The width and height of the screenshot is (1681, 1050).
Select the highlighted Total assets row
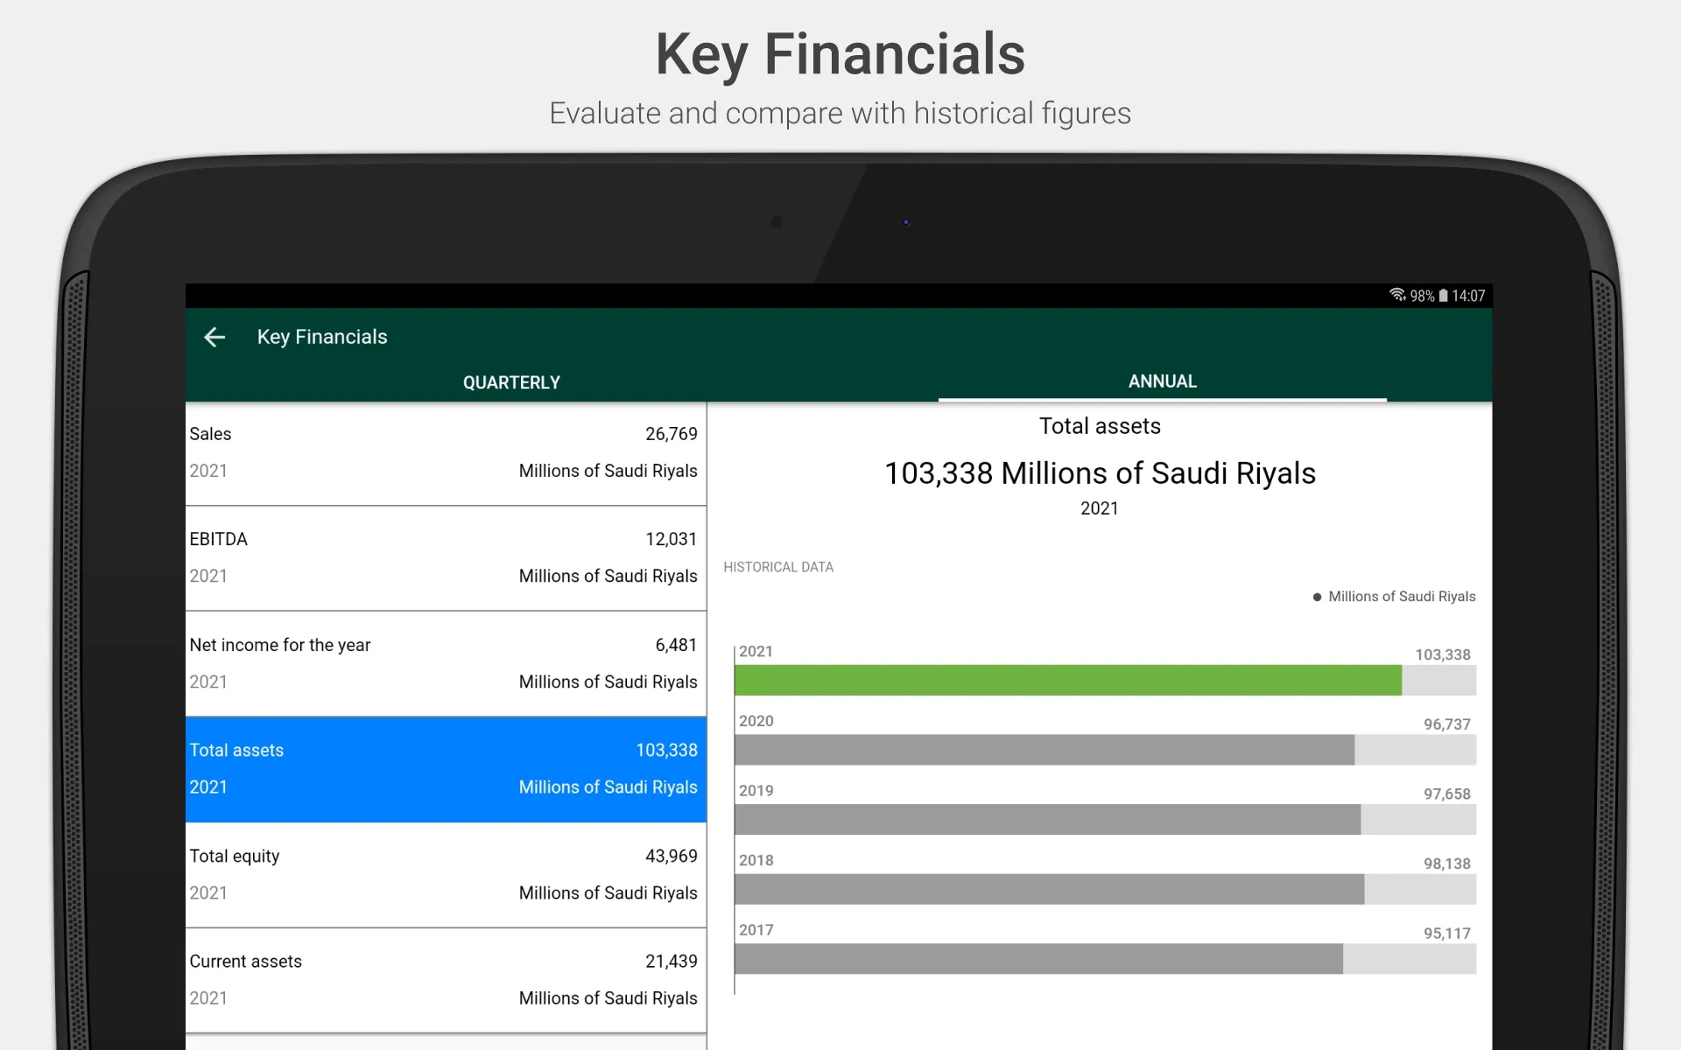tap(446, 769)
